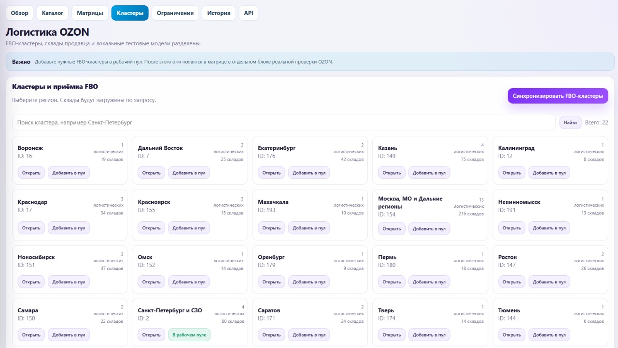This screenshot has height=348, width=618.
Task: Open the Воронеж cluster
Action: [31, 173]
